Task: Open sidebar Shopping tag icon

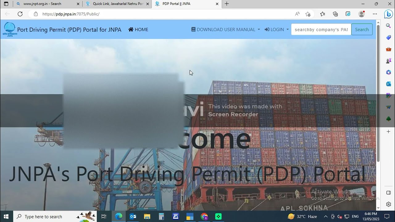Action: point(389,37)
